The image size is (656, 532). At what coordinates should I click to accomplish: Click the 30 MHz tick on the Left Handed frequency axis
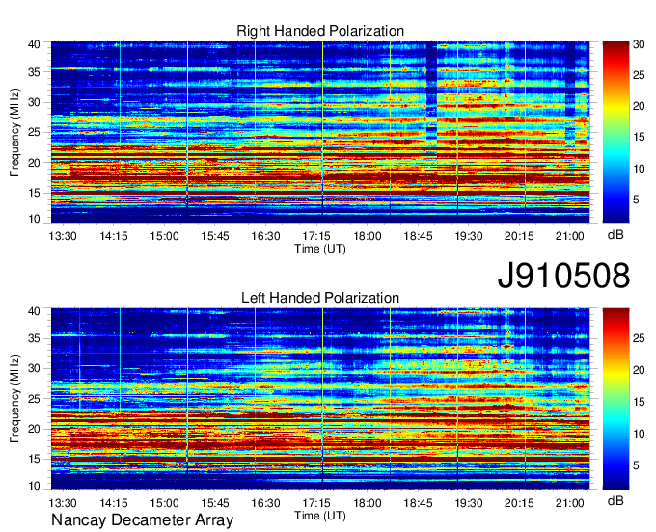(x=34, y=368)
